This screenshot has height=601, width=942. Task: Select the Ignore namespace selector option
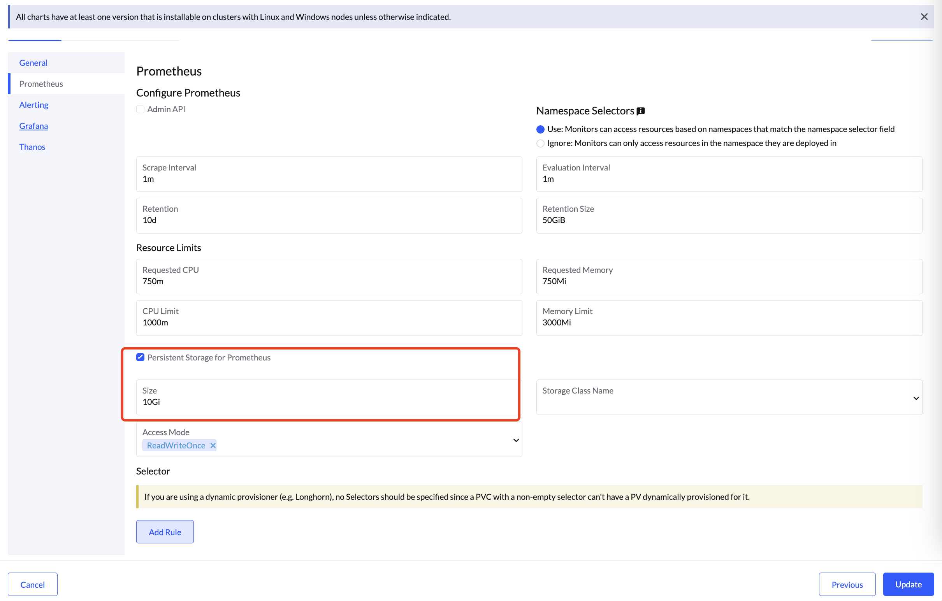pos(540,143)
